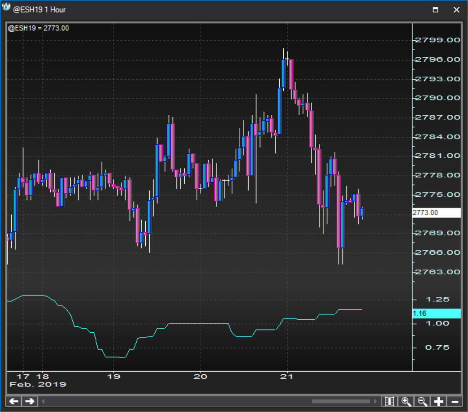Click the chart app icon in title bar
Image resolution: width=468 pixels, height=412 pixels.
tap(6, 7)
